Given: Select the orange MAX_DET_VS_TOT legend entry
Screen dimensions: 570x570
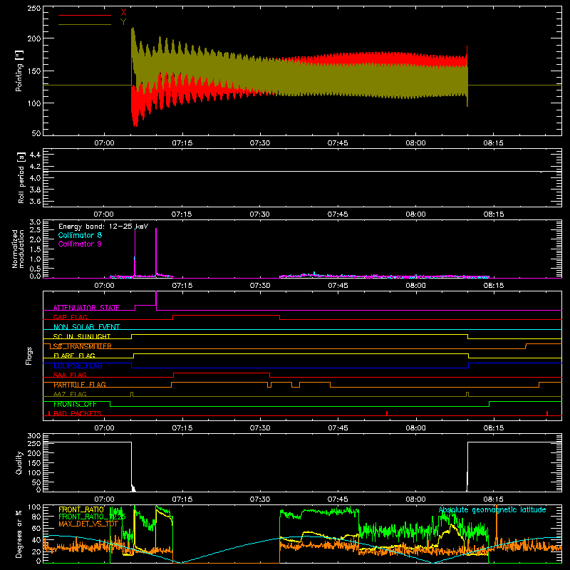Looking at the screenshot, I should coord(88,524).
